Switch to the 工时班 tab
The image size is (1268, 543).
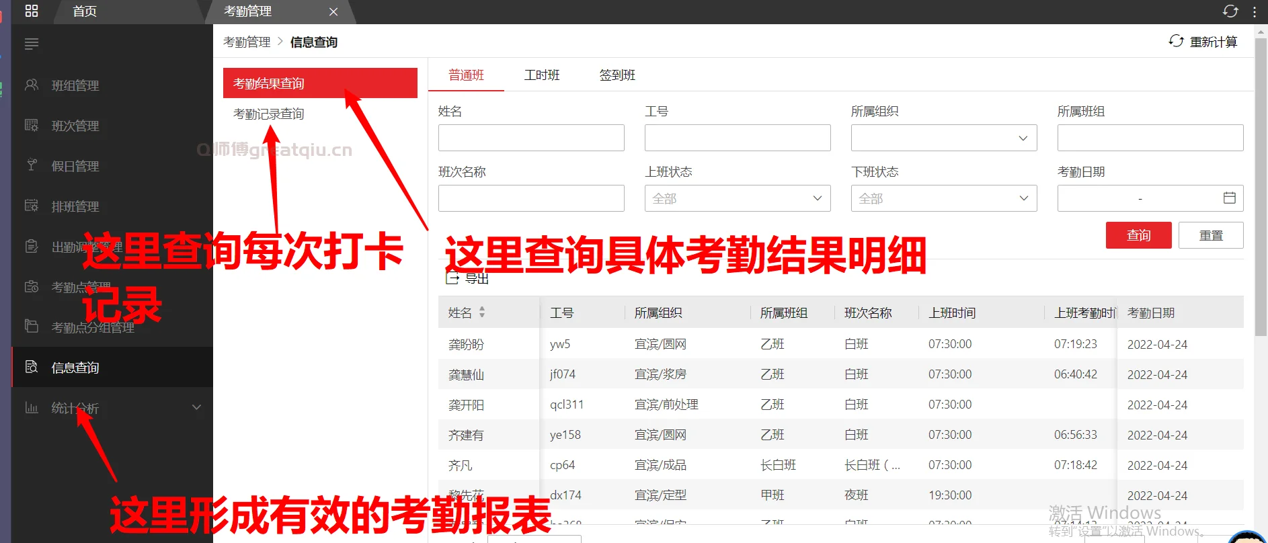[x=541, y=75]
